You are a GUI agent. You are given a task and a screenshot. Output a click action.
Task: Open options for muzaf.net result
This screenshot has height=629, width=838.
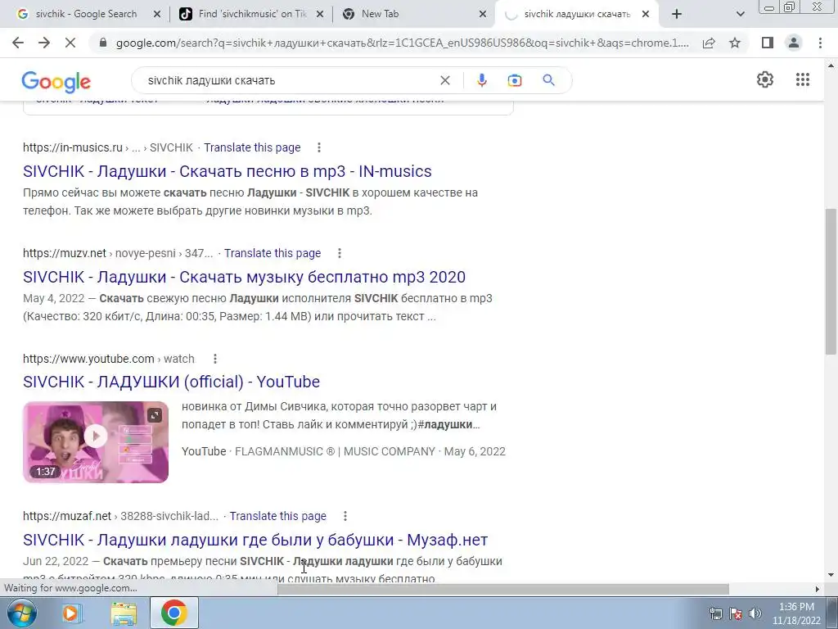(x=345, y=516)
